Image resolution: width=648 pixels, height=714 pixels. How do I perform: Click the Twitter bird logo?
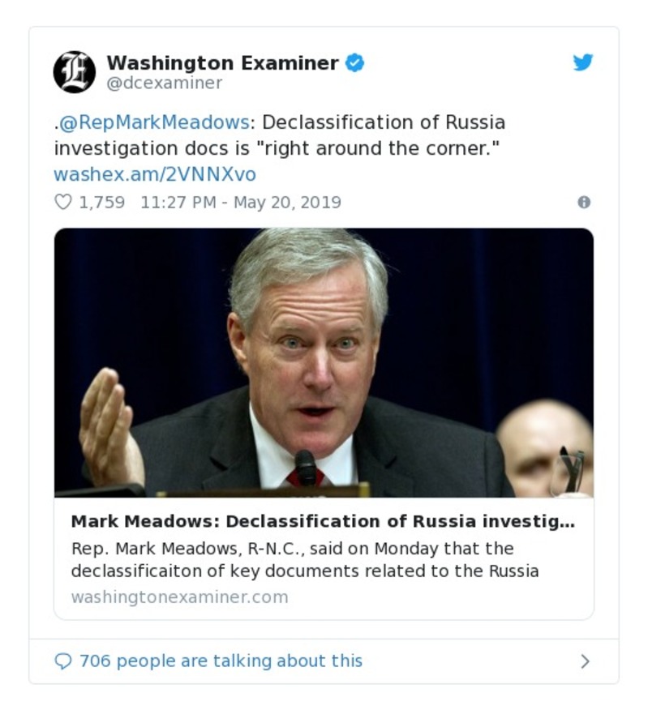(x=582, y=63)
